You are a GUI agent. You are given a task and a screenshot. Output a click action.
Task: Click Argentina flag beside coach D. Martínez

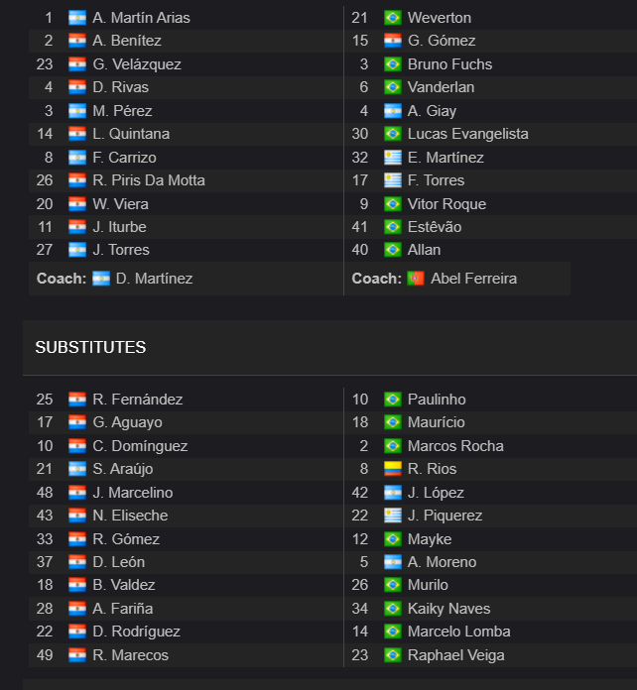tap(101, 279)
